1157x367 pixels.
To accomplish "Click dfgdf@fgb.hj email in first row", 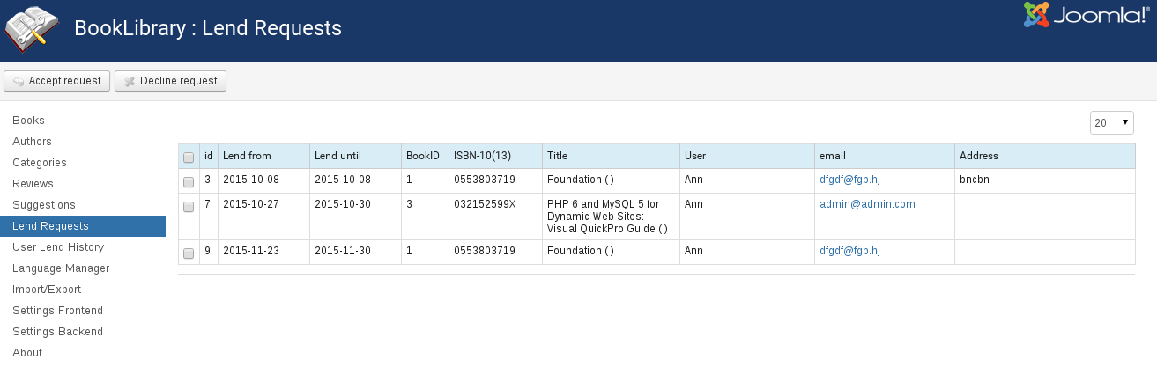I will click(849, 180).
